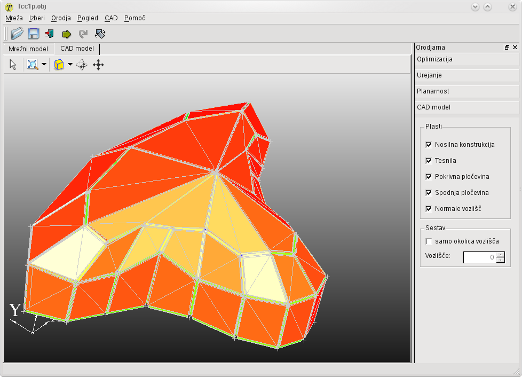Click the green forward arrow icon
Viewport: 522px width, 377px height.
[66, 34]
